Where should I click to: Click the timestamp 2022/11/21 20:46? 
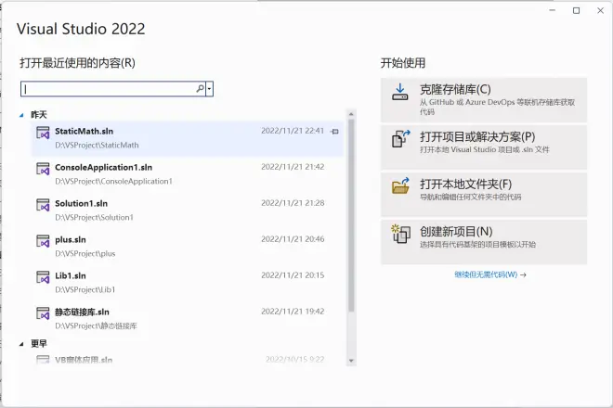coord(293,239)
